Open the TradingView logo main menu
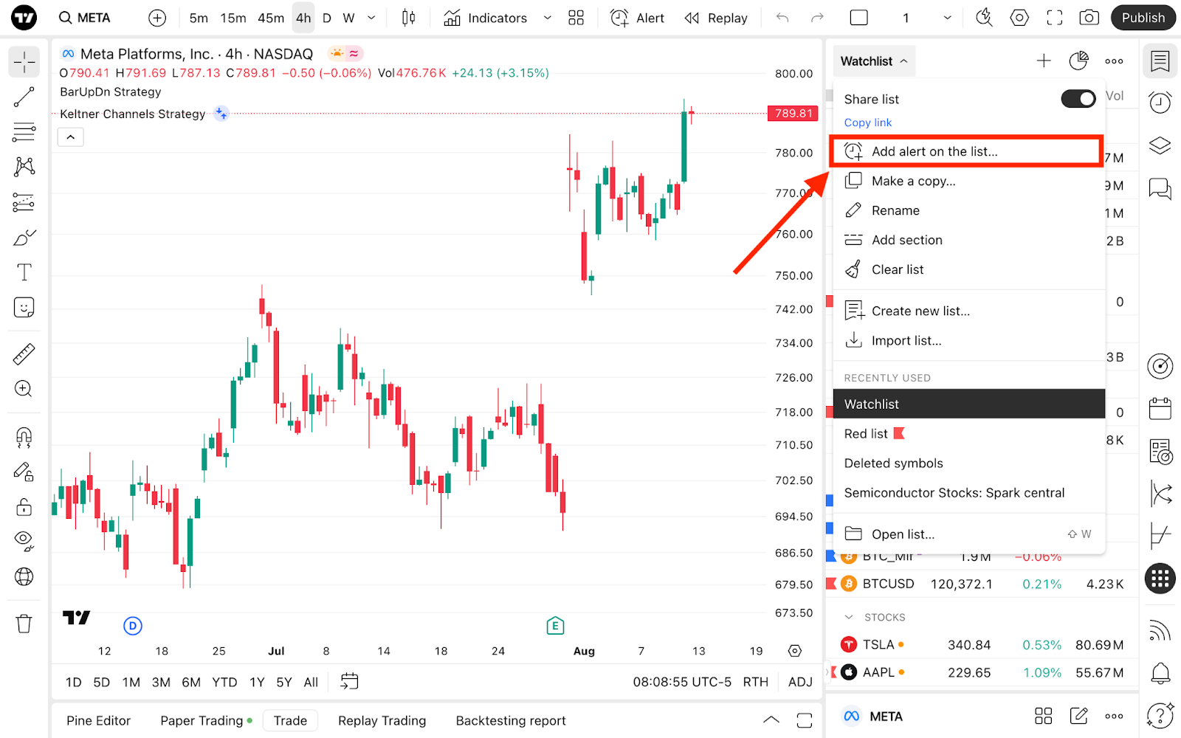 [x=24, y=18]
